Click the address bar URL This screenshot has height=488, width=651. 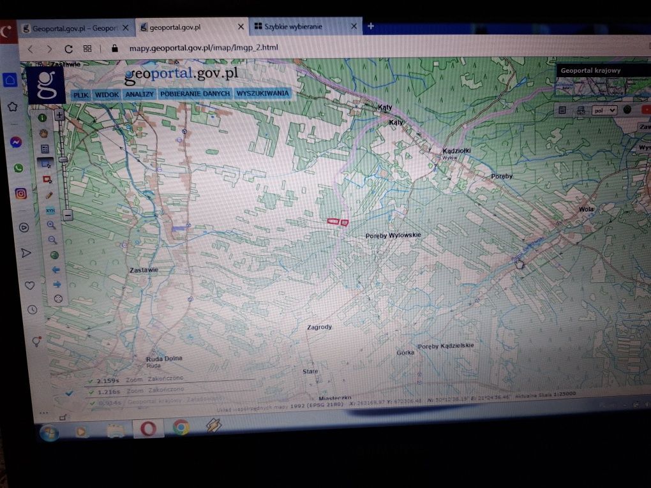204,48
